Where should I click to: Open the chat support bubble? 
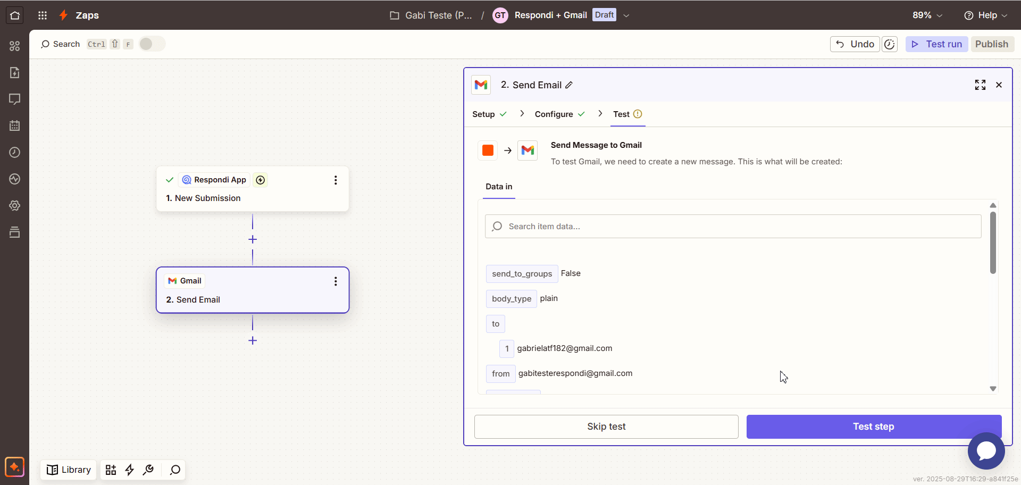(x=986, y=451)
